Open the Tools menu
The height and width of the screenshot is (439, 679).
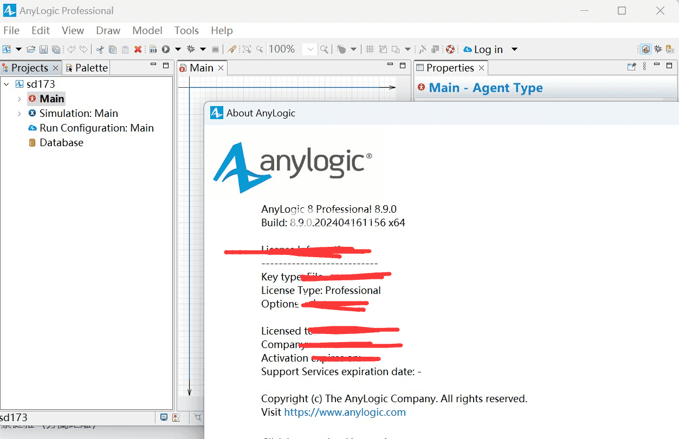(x=186, y=30)
